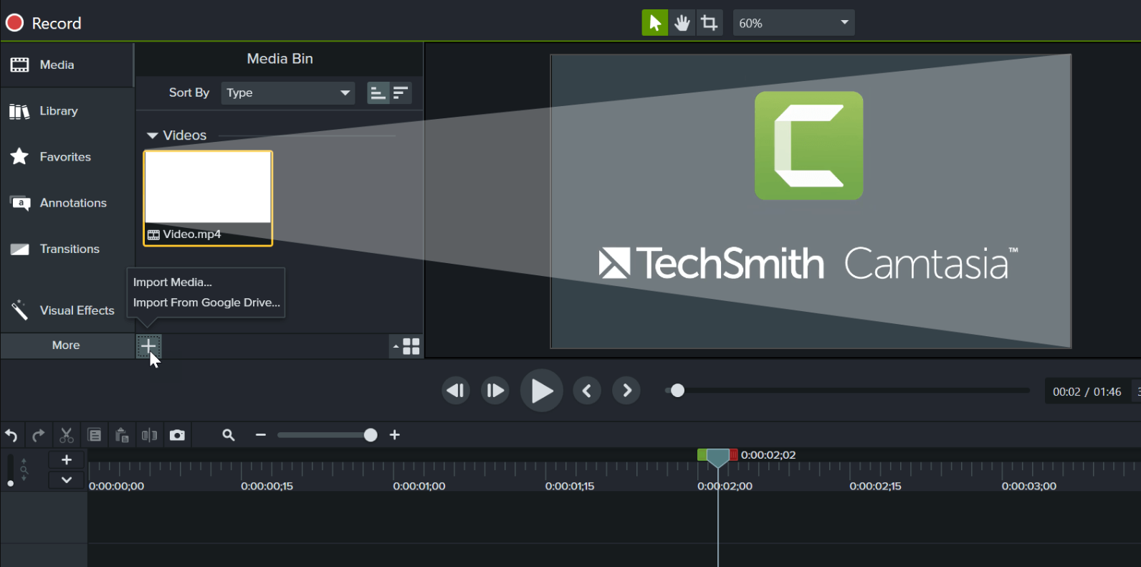Click the track height adjustment control
This screenshot has height=567, width=1141.
[10, 470]
